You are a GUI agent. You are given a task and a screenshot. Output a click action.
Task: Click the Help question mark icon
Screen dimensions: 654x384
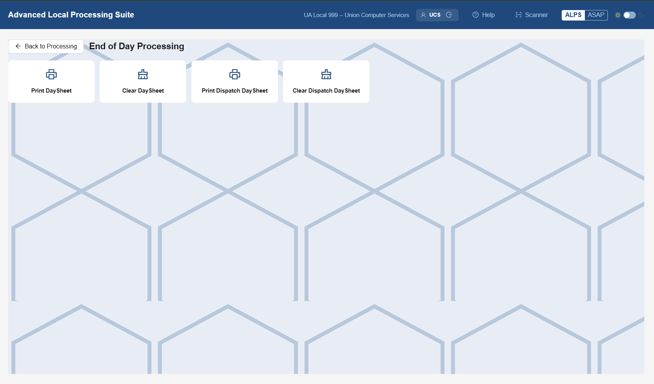(476, 15)
